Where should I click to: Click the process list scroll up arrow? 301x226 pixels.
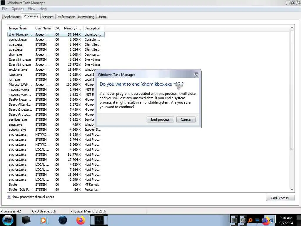[292, 28]
